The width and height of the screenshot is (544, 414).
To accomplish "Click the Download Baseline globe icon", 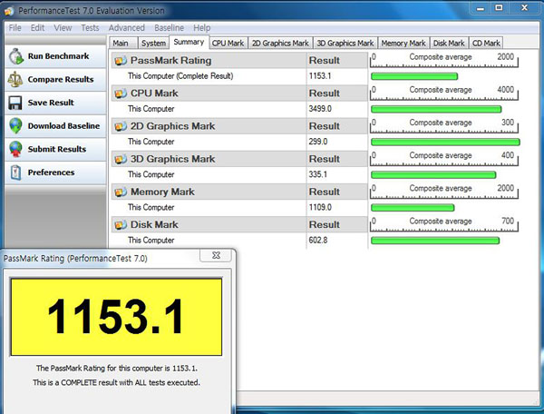I will click(x=15, y=125).
